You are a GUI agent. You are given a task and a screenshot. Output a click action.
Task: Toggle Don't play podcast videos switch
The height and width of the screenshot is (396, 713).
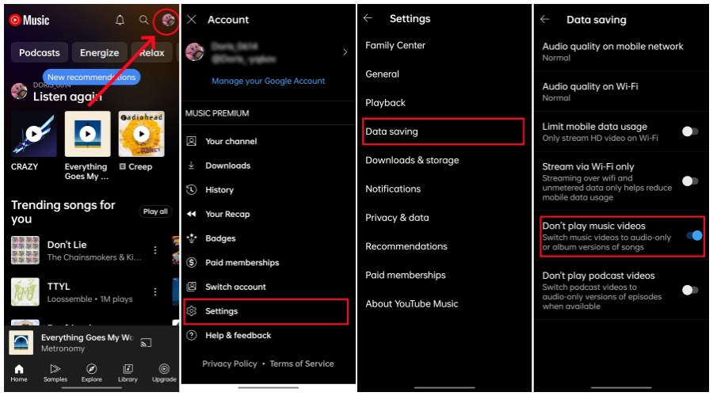pyautogui.click(x=690, y=290)
